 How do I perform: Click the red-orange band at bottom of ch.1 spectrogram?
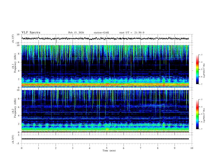click(x=105, y=85)
